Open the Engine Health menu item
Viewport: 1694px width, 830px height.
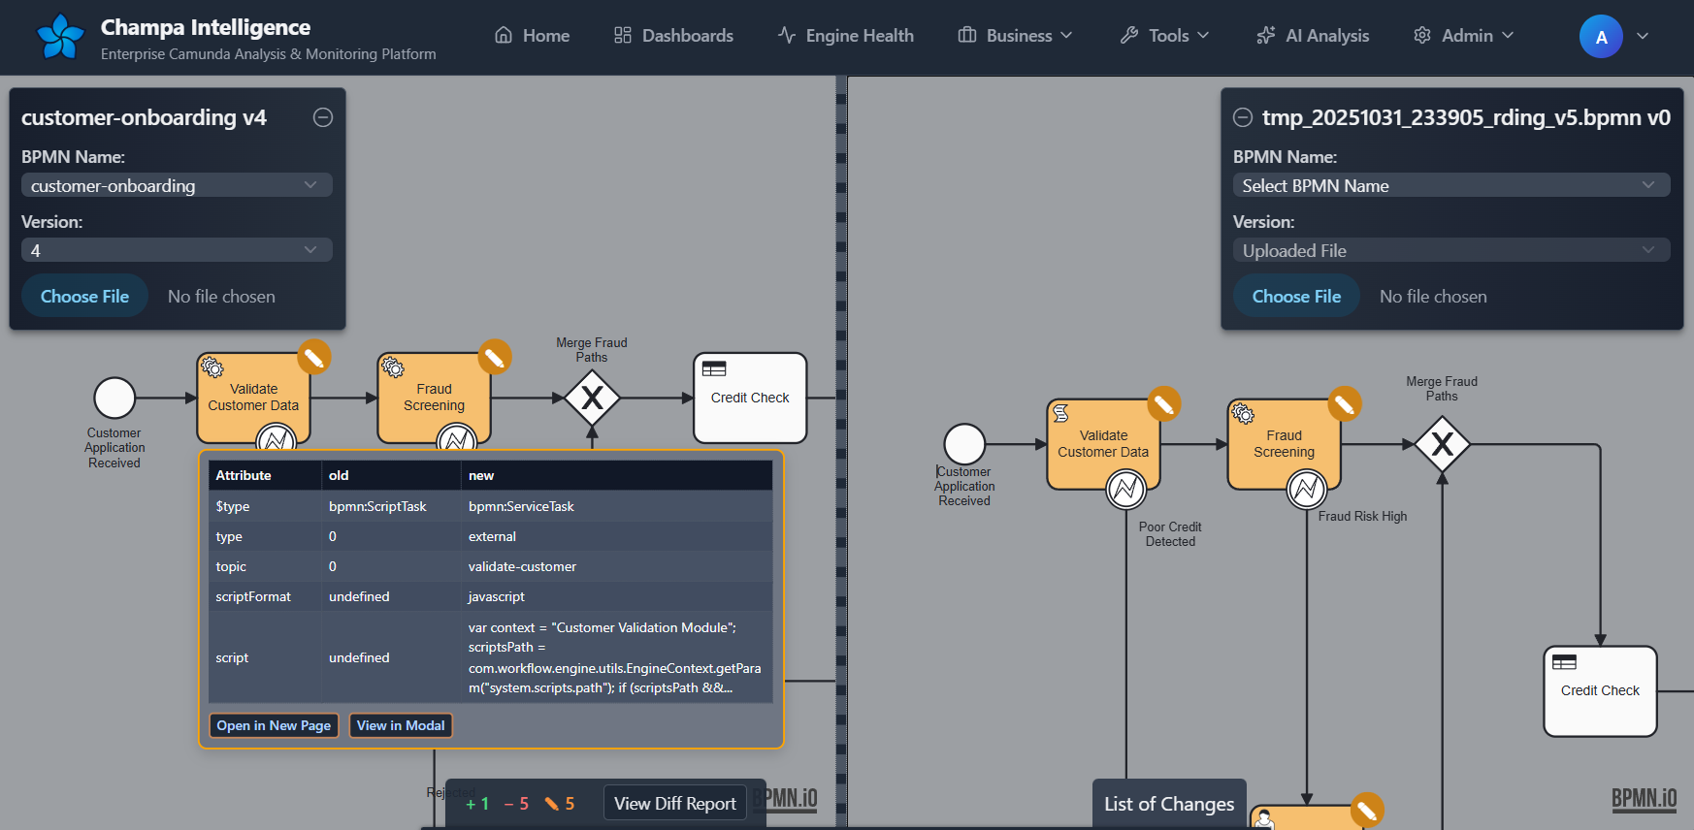[846, 36]
